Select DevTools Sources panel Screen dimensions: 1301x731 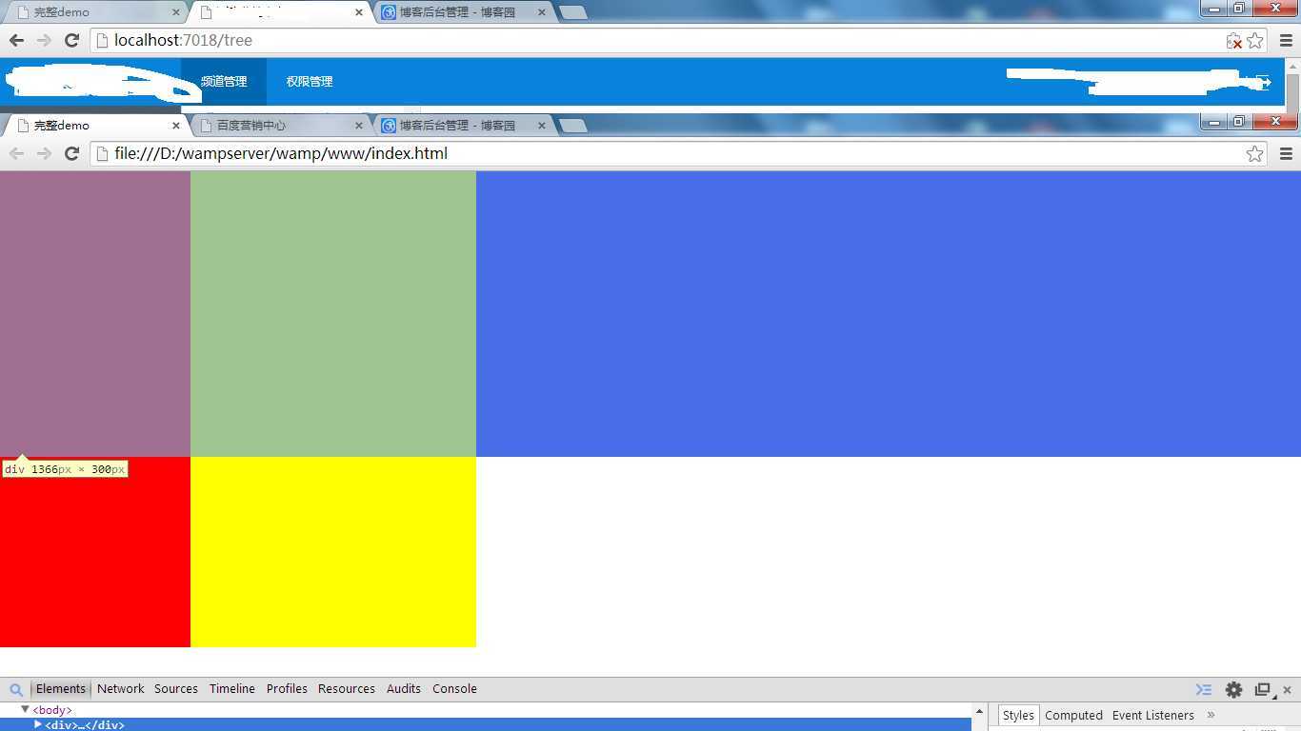click(x=176, y=688)
